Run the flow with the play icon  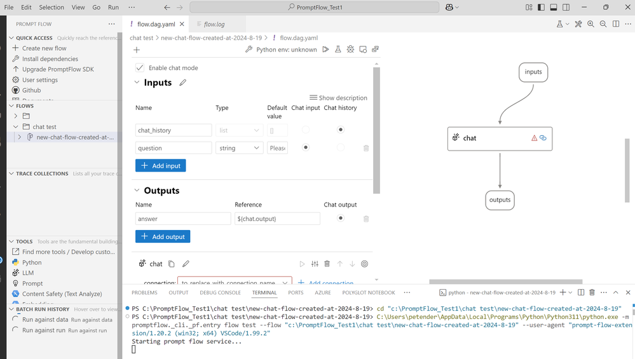coord(325,50)
